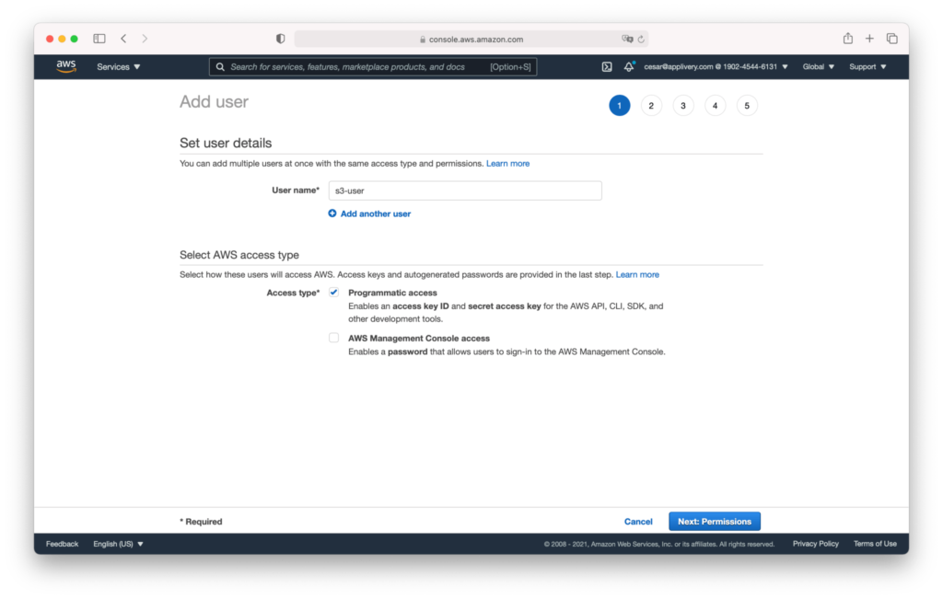Expand the Global region selector
Image resolution: width=943 pixels, height=599 pixels.
(818, 66)
